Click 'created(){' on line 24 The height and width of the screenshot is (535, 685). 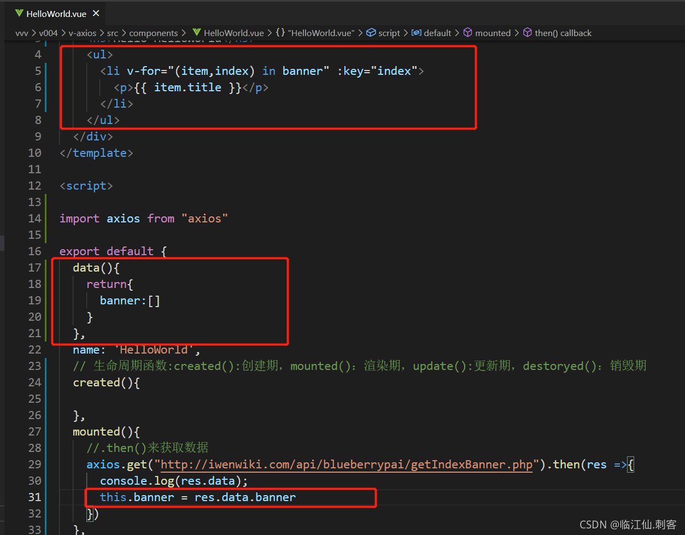[x=107, y=383]
